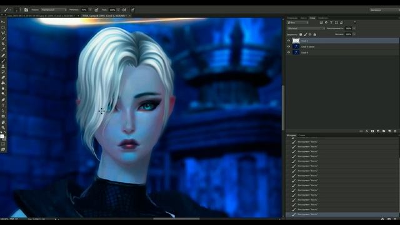Select the Pen tool
This screenshot has height=225, width=400.
[3, 99]
